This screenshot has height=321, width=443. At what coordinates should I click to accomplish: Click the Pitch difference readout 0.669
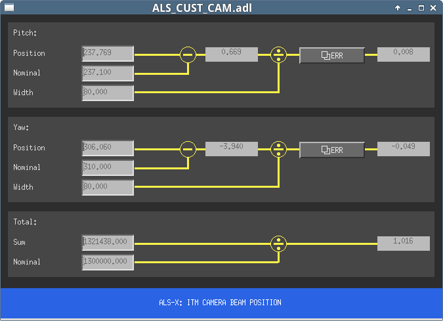[232, 54]
